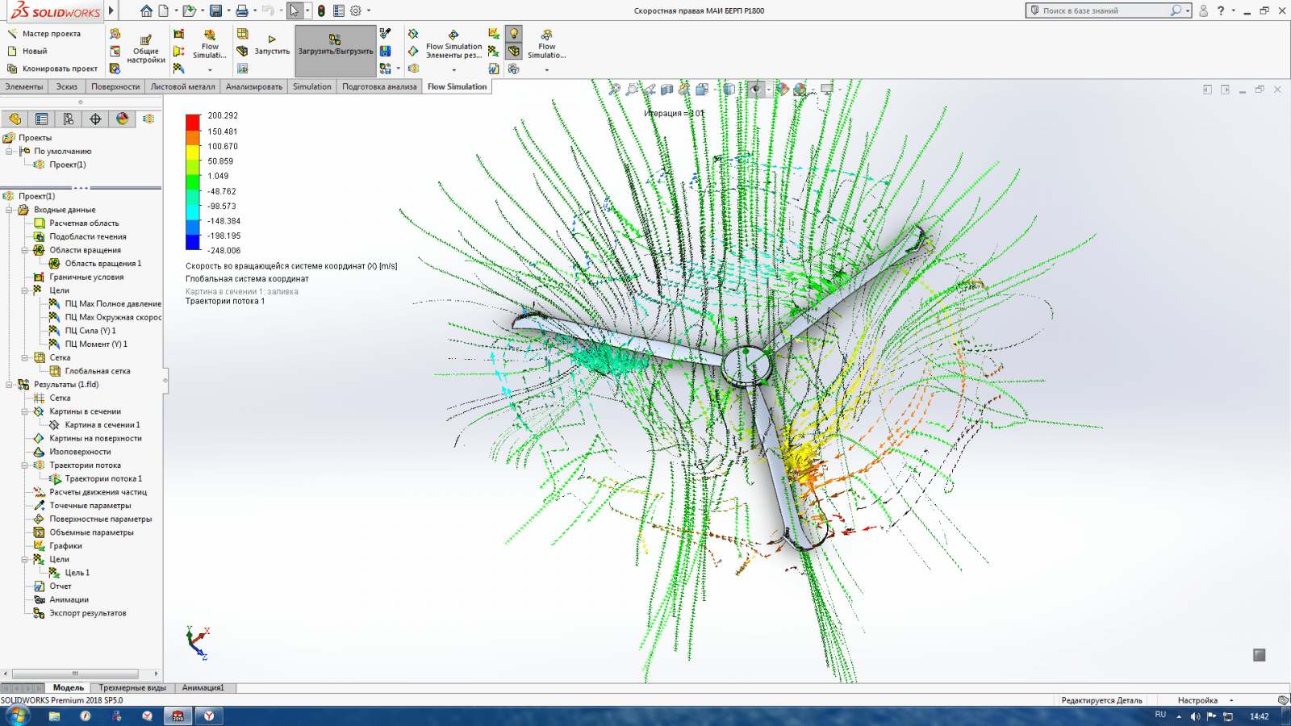The image size is (1291, 726).
Task: Open the DisplayManager tab with colored sphere
Action: (122, 119)
